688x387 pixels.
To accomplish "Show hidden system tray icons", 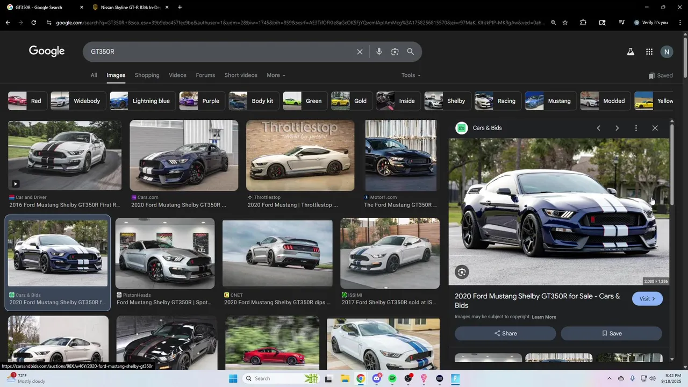I will 609,378.
